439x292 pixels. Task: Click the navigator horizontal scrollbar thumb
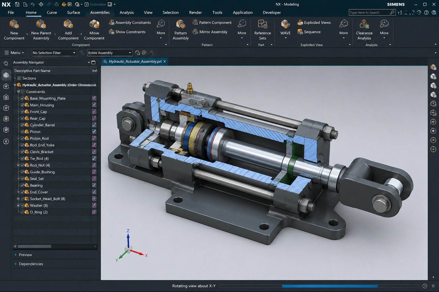pos(34,246)
